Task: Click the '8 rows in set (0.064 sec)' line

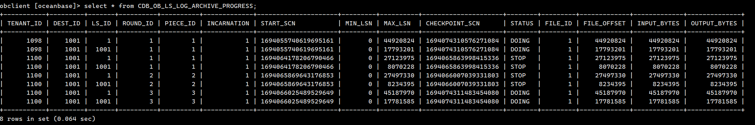Action: click(x=48, y=119)
